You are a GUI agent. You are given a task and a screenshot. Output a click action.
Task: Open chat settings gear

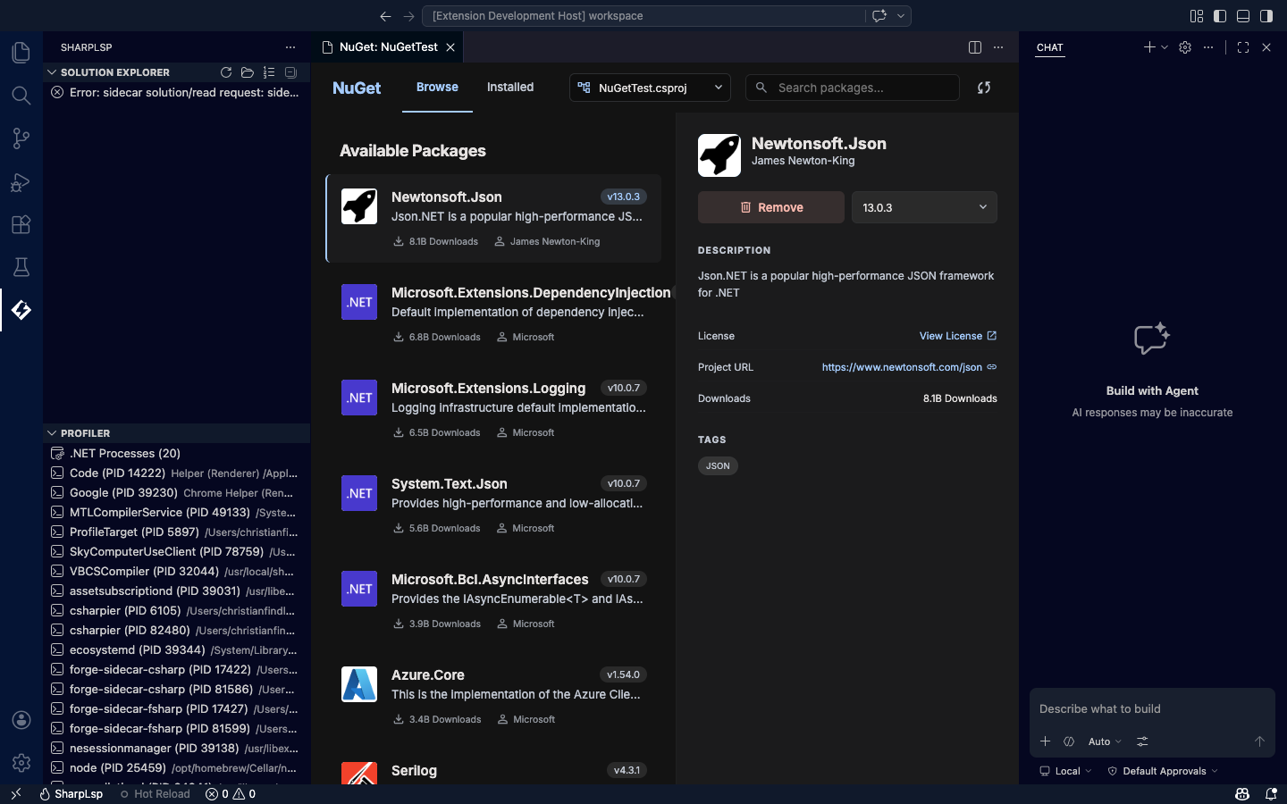[x=1185, y=47]
